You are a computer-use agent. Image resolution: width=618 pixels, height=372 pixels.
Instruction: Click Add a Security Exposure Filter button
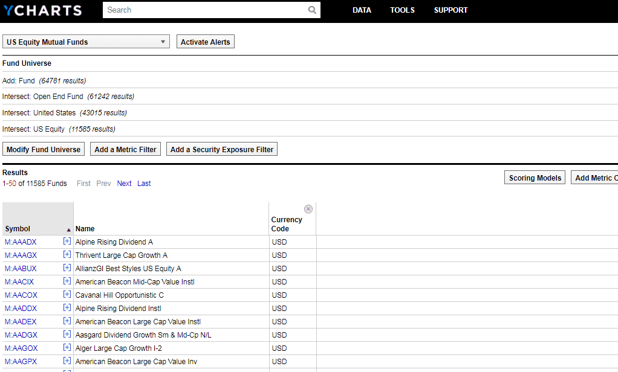click(222, 149)
